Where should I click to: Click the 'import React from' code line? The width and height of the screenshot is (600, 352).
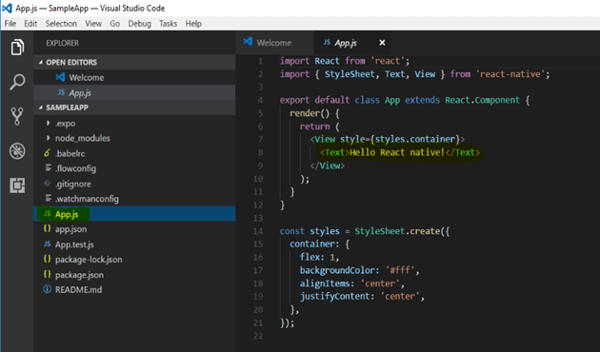coord(345,61)
